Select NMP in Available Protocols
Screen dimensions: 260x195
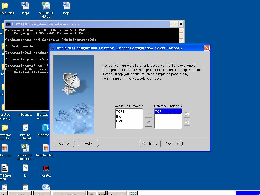pyautogui.click(x=129, y=121)
